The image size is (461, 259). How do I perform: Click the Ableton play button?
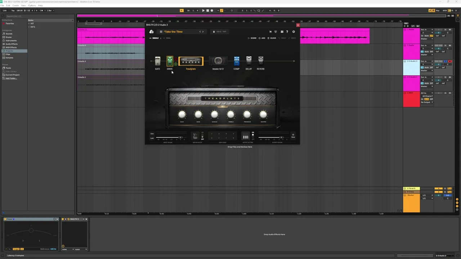(x=203, y=10)
